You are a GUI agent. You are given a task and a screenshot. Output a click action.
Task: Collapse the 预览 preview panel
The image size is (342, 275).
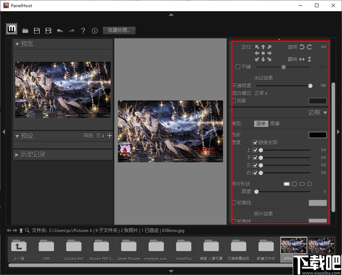coord(17,44)
